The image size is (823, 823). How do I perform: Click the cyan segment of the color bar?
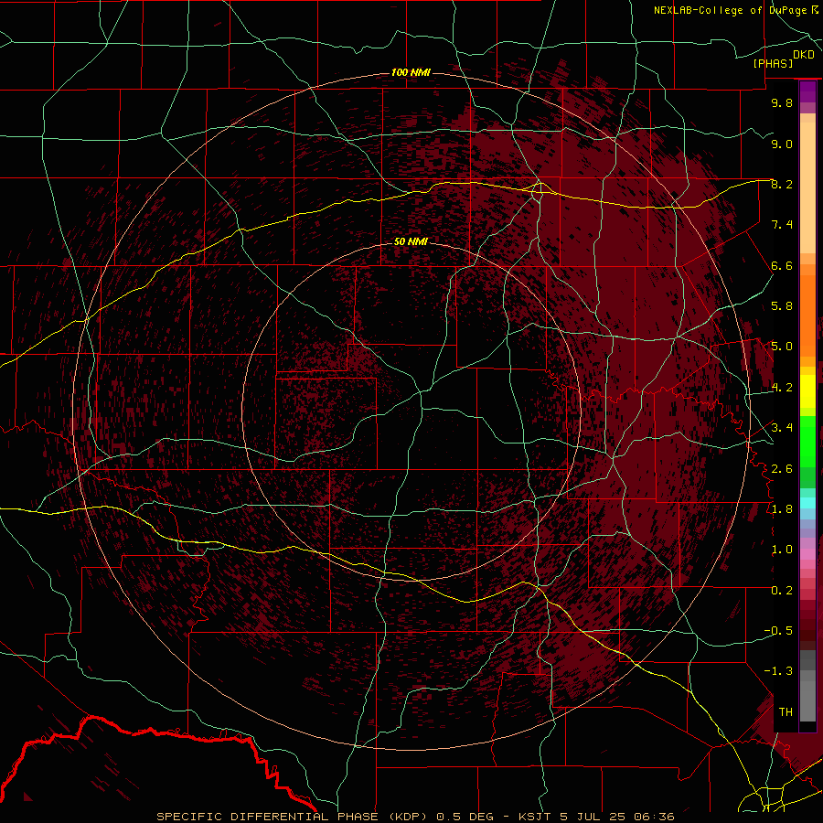pyautogui.click(x=807, y=503)
